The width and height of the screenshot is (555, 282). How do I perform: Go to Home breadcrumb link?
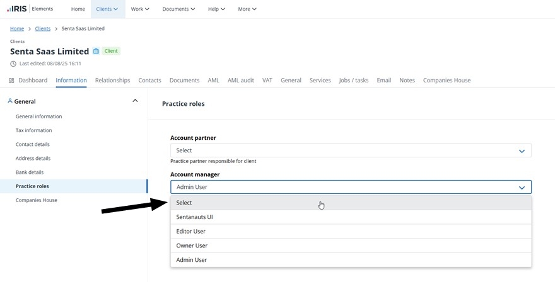tap(17, 28)
